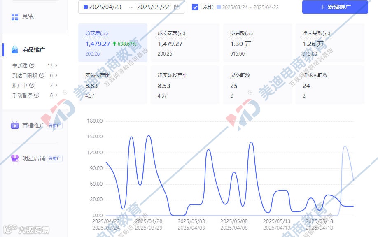This screenshot has width=378, height=237.
Task: Click light-blue swatch beside comparison date range
Action: [x=219, y=7]
